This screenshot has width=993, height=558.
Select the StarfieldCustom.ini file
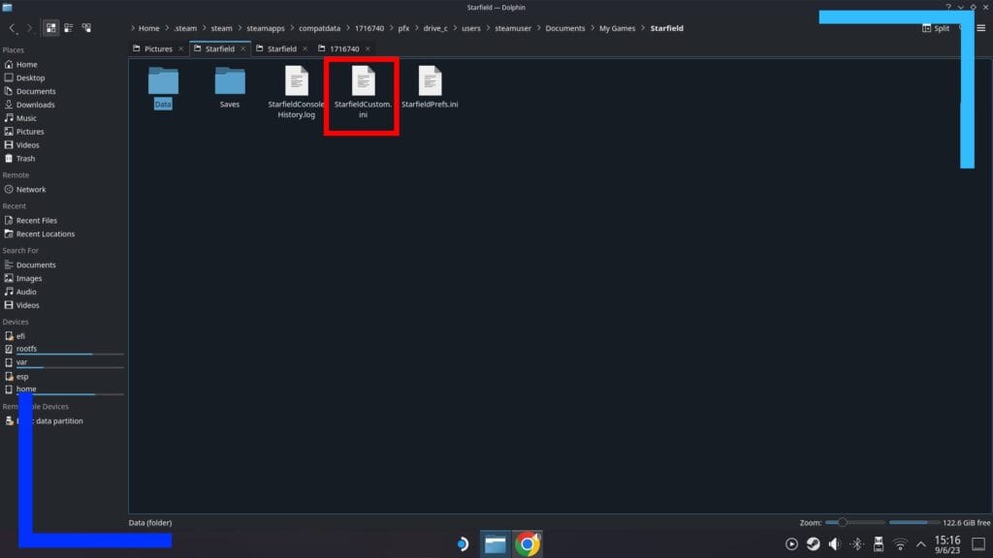(363, 95)
